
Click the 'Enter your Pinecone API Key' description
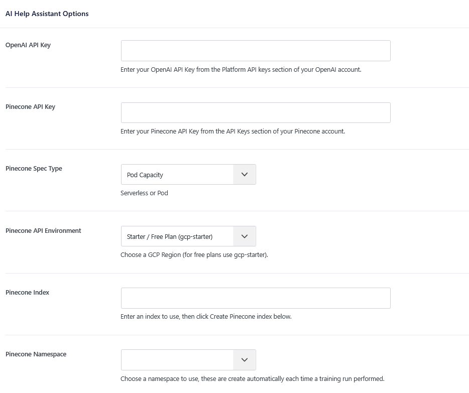tap(232, 132)
